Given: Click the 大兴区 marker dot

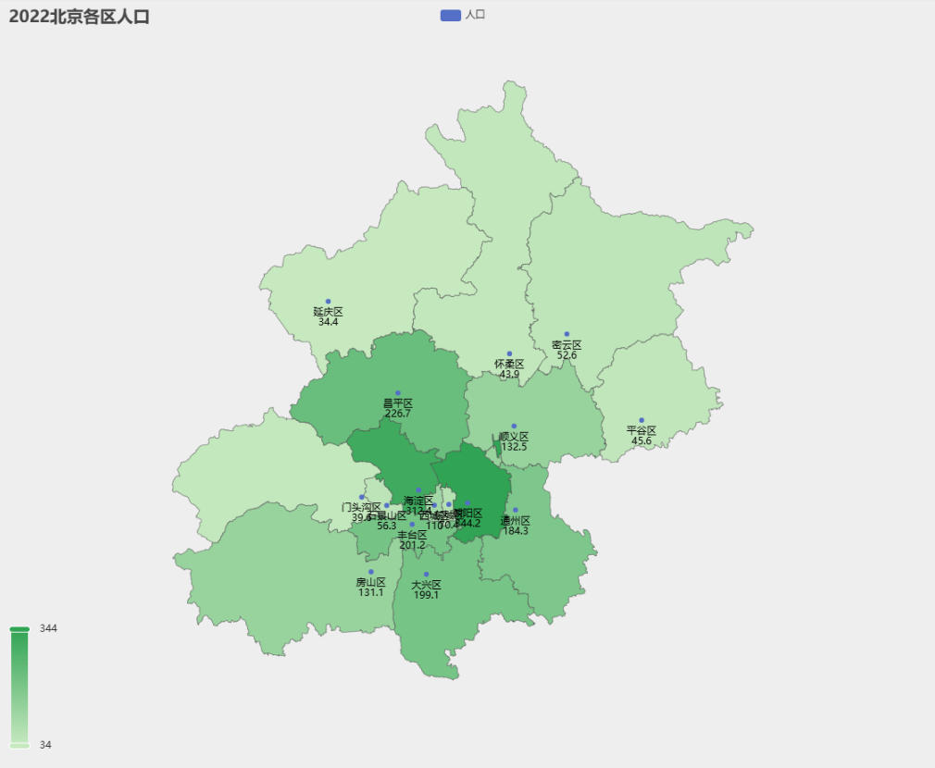Looking at the screenshot, I should click(x=427, y=575).
